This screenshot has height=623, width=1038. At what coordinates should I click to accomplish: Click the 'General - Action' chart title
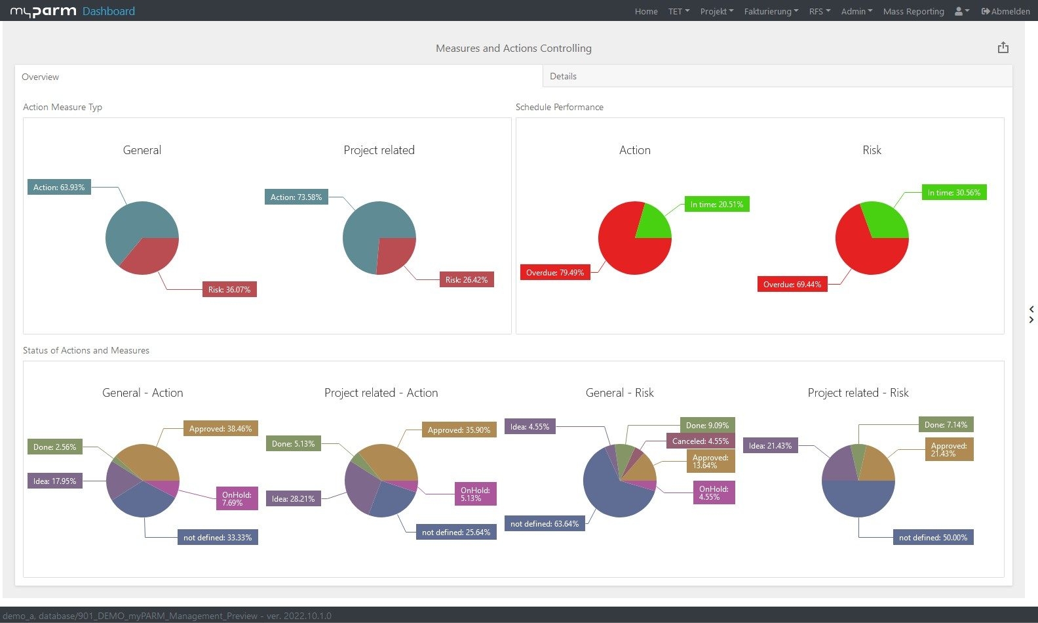point(142,392)
